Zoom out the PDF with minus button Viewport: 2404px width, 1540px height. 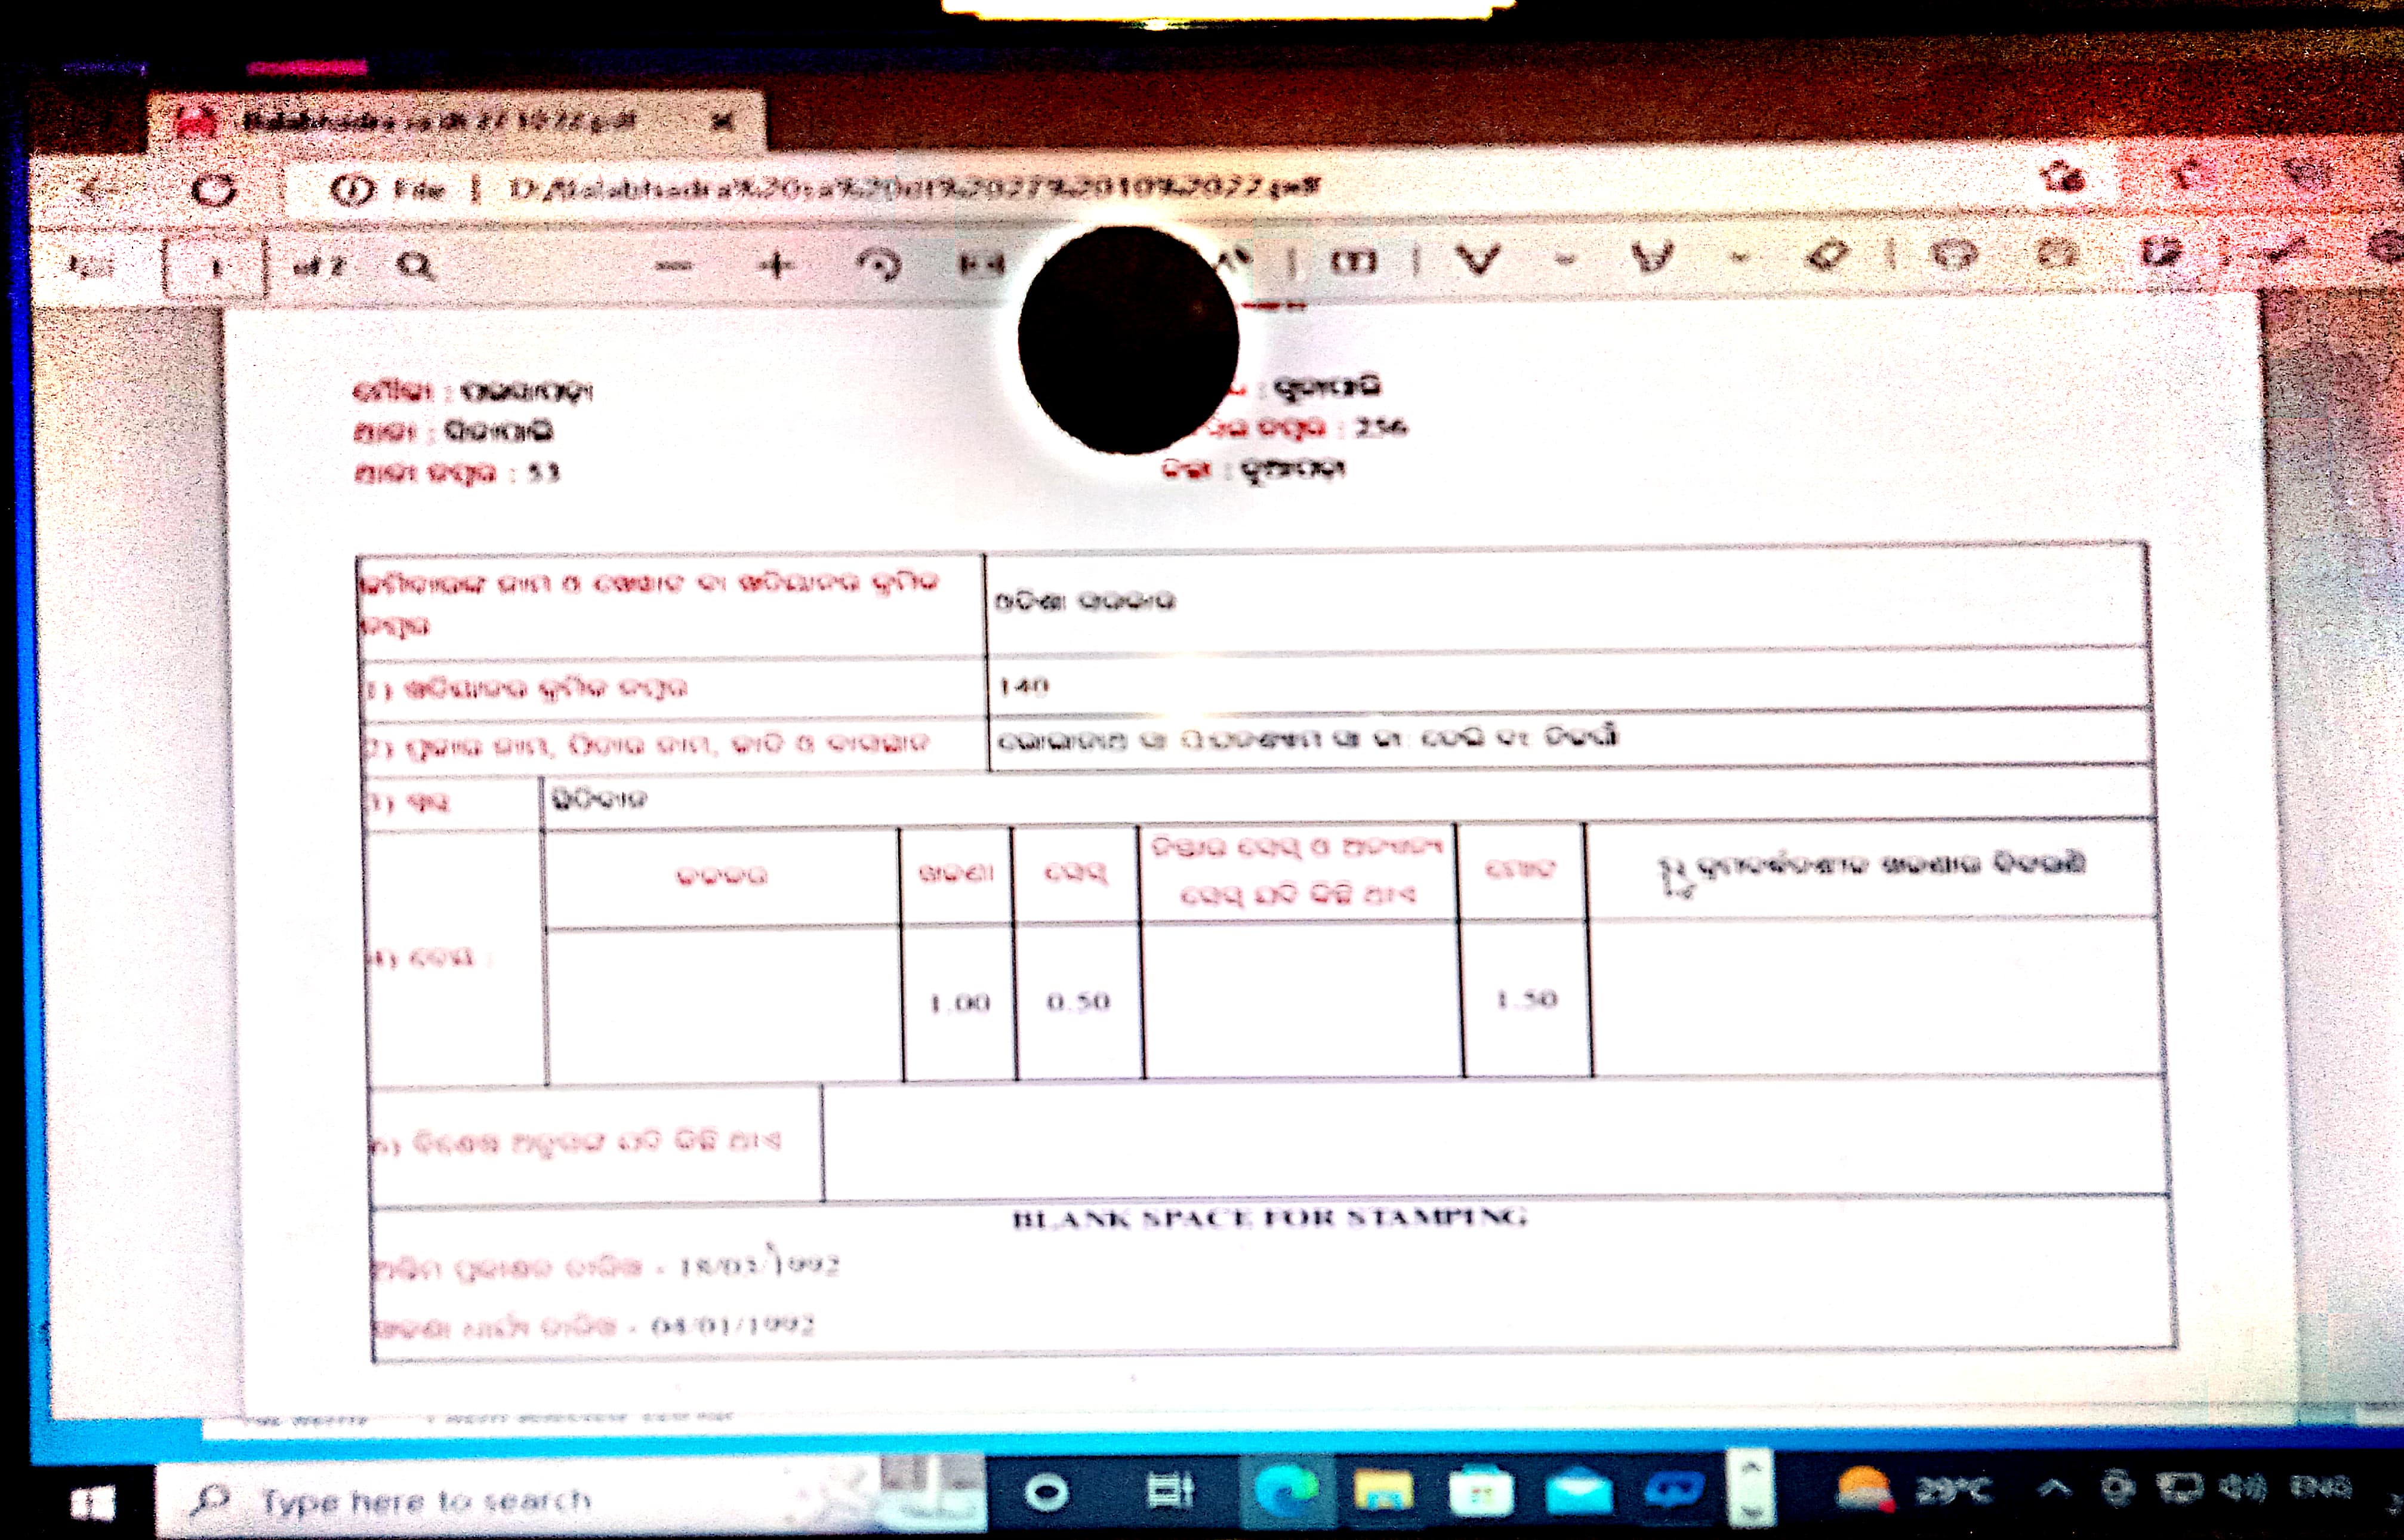(675, 266)
